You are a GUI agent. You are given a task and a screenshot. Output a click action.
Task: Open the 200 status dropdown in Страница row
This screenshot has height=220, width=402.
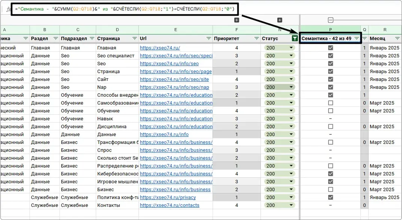[x=291, y=71]
